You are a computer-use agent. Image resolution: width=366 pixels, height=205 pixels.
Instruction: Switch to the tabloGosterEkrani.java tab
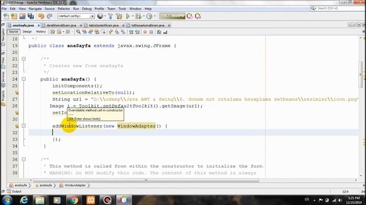(x=104, y=25)
